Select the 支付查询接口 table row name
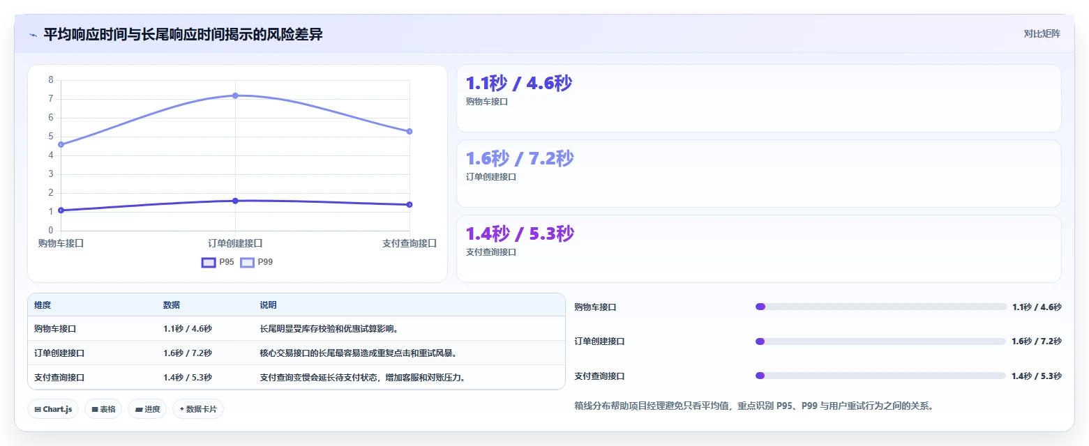 59,378
